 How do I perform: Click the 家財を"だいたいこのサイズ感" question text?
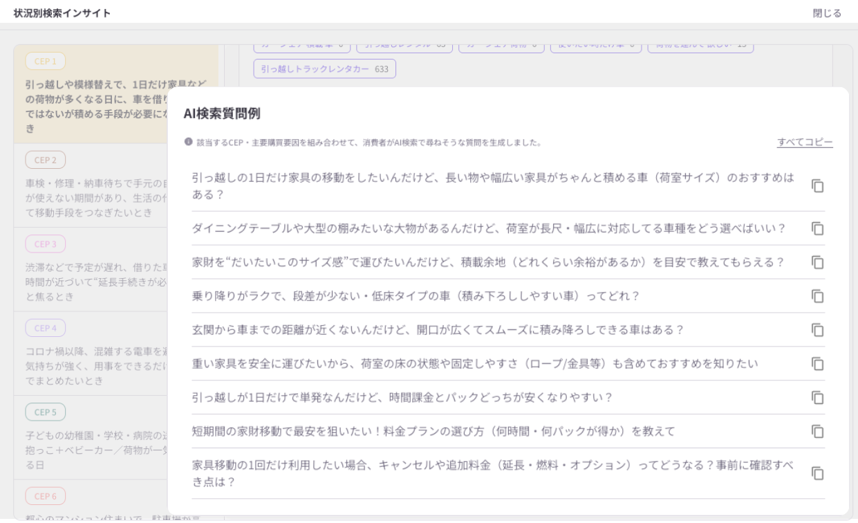[x=488, y=262]
